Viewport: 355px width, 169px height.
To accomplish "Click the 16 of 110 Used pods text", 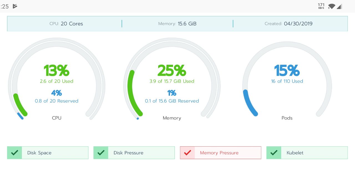I will click(287, 81).
